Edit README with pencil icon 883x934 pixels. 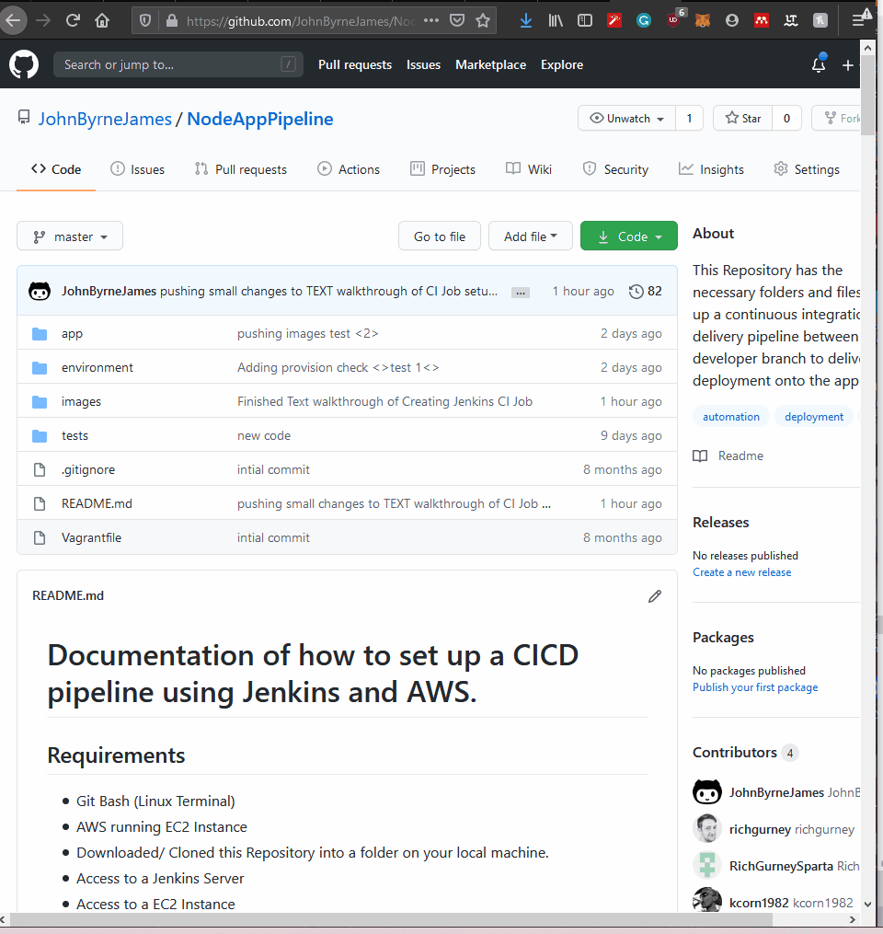[655, 596]
